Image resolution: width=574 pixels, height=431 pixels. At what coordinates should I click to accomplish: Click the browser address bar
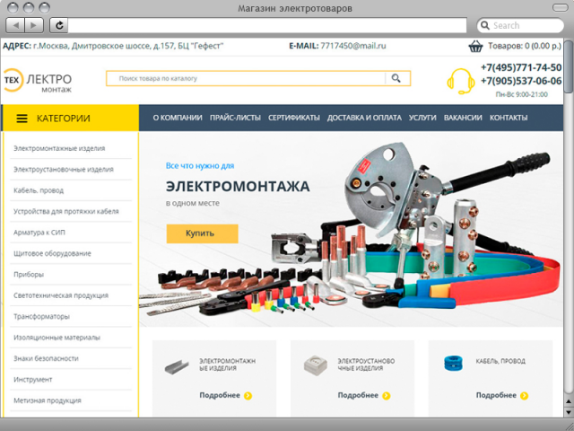tap(267, 25)
